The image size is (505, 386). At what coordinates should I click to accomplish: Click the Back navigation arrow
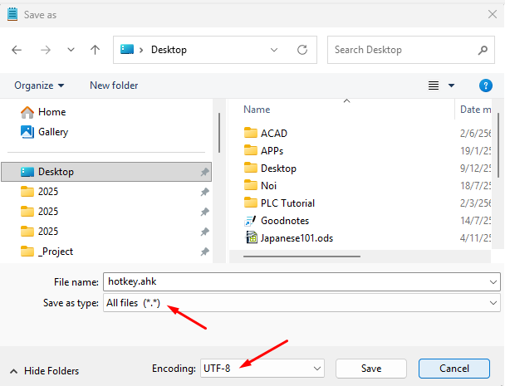click(17, 50)
